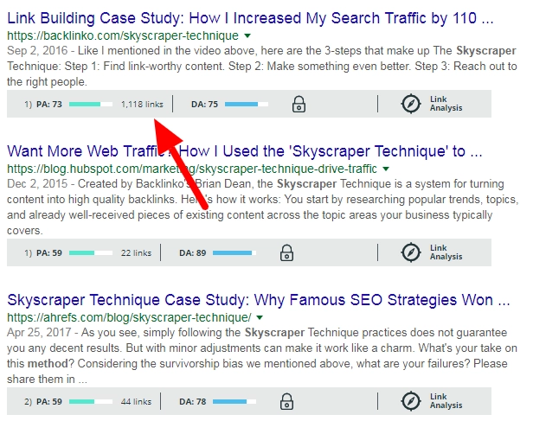Expand dropdown arrow next to ahrefs.com URL

[x=260, y=317]
